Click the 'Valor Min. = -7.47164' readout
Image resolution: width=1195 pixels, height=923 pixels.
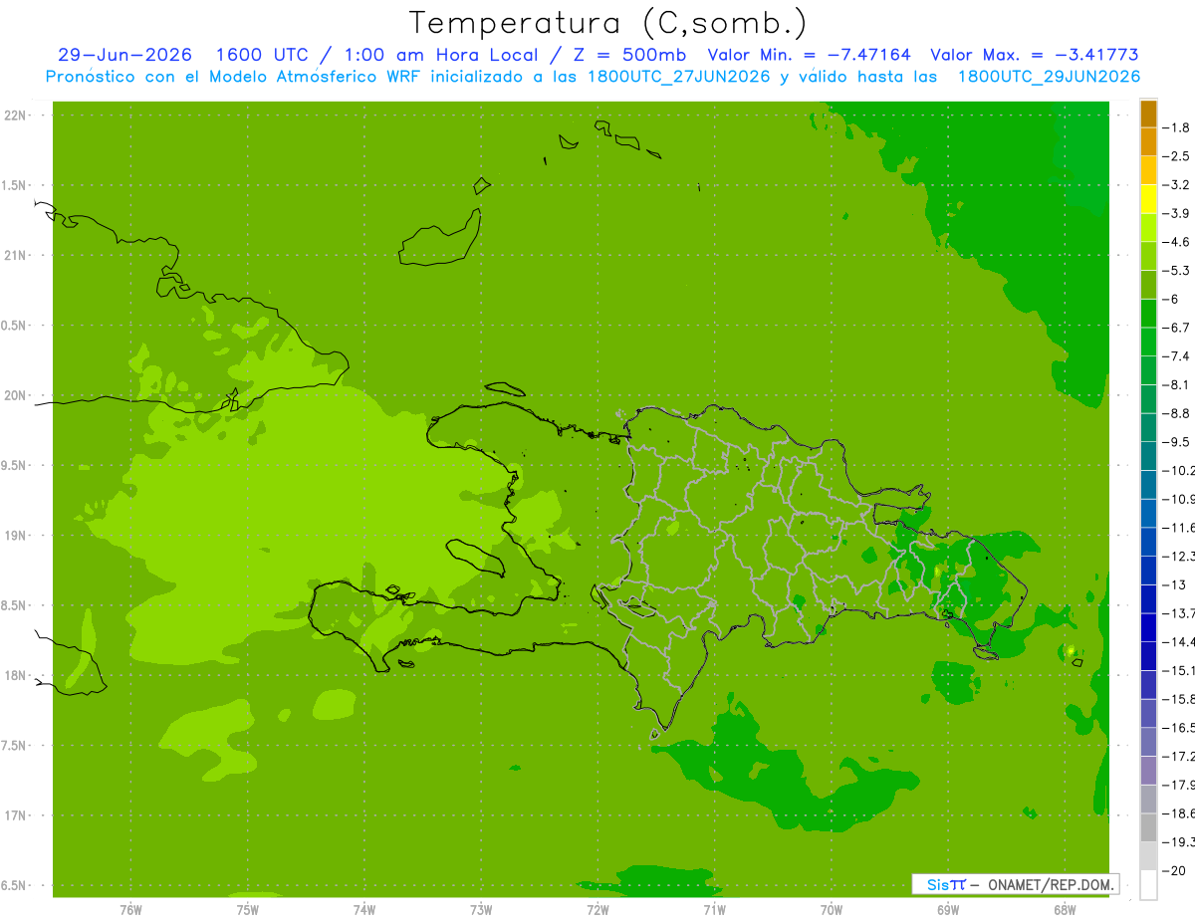809,55
